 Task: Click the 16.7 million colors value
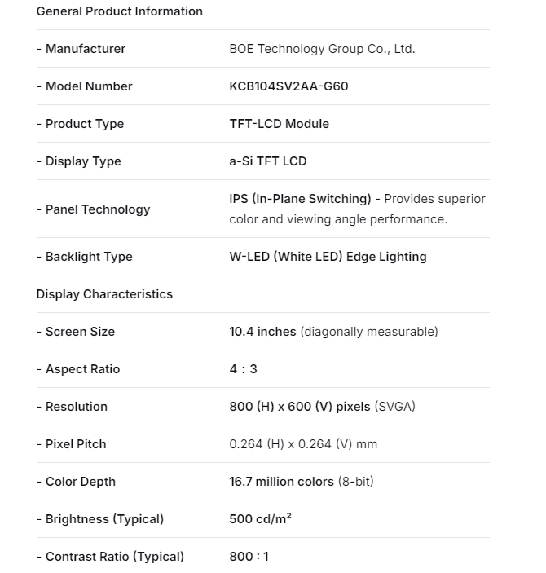281,482
